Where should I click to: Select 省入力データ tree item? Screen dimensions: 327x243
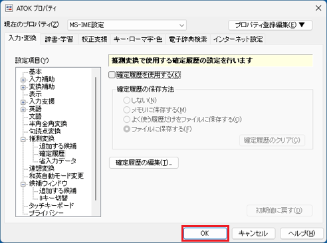coord(58,161)
